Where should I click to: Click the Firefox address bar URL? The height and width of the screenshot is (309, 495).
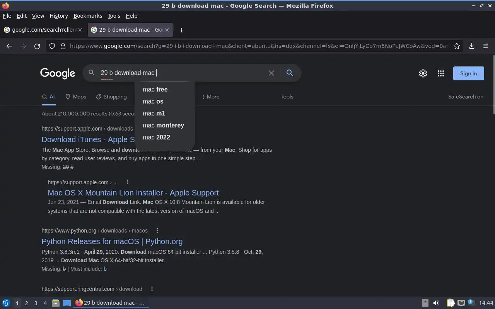[259, 46]
